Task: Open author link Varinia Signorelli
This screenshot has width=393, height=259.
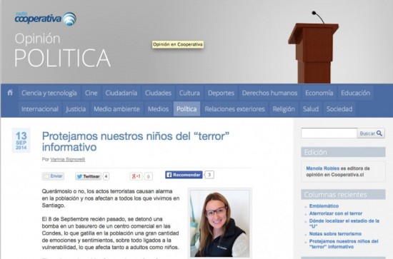Action: coord(68,159)
